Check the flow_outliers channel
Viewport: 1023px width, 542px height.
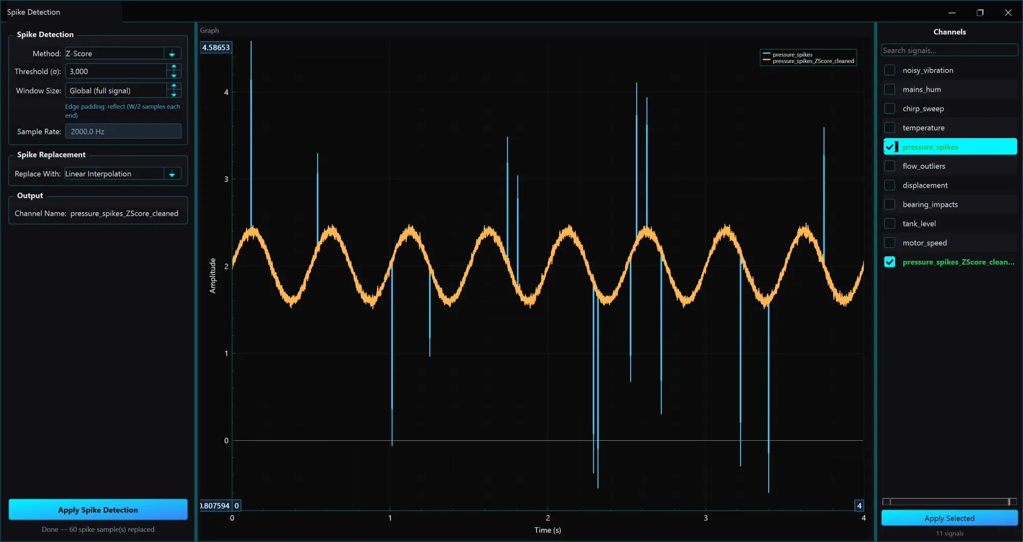click(x=889, y=166)
